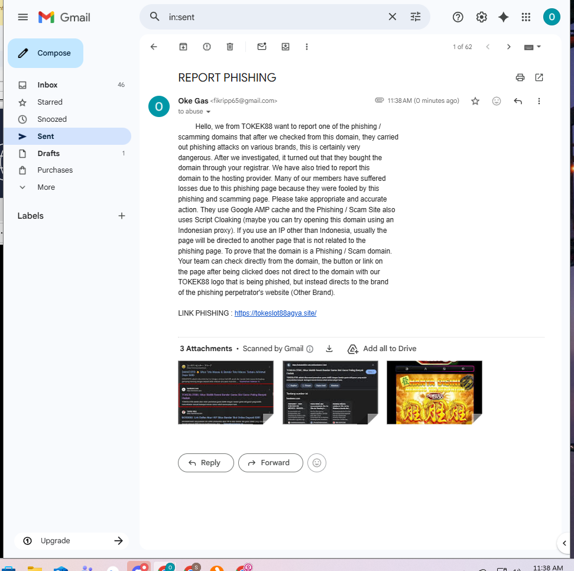Move email to Inbox icon
Viewport: 574px width, 571px height.
point(286,47)
